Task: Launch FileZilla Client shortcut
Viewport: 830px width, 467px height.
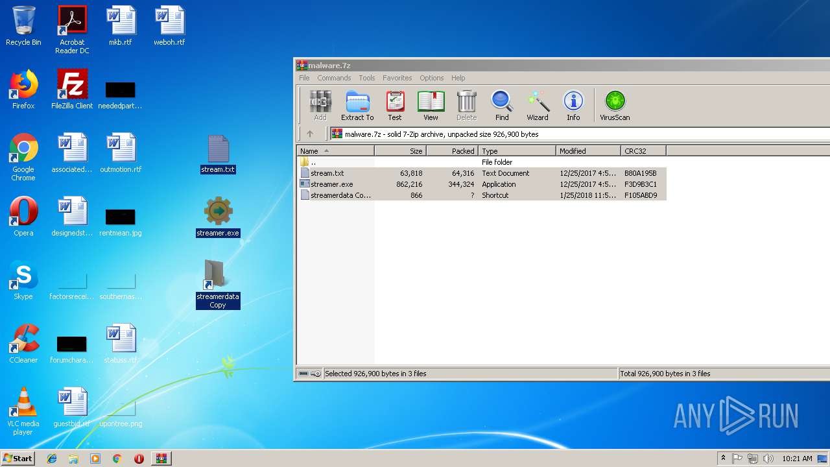Action: coord(72,90)
